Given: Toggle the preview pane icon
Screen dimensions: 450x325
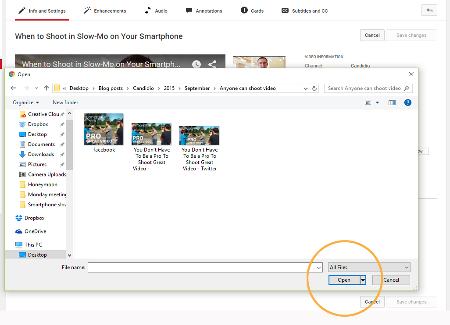Looking at the screenshot, I should coord(392,102).
